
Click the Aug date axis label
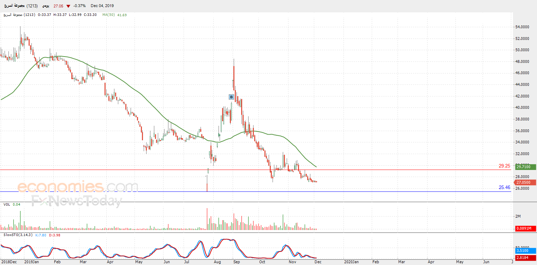click(x=217, y=262)
